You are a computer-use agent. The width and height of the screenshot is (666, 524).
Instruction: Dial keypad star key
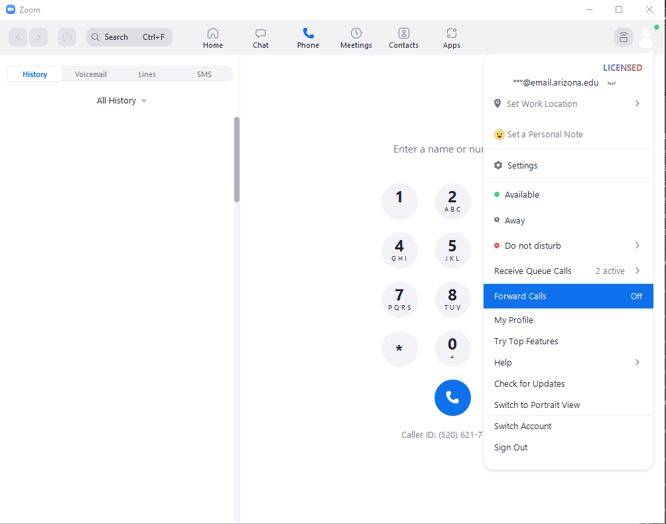[399, 349]
